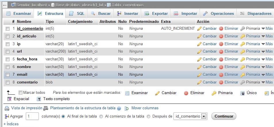Click the pencil Cambiar icon for email row
This screenshot has height=127, width=274.
coord(199,75)
